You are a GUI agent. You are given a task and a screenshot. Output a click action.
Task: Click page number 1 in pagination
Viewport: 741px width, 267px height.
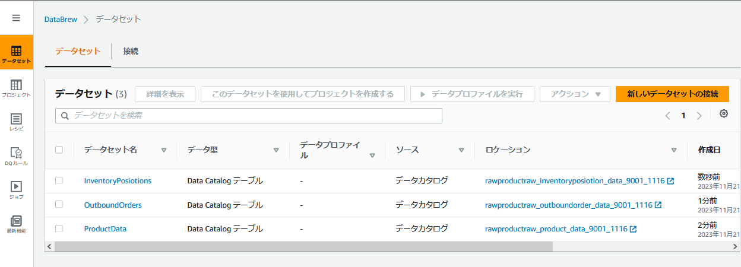tap(683, 116)
